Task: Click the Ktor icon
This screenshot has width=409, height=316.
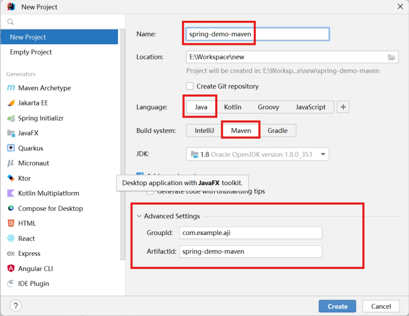Action: 11,178
